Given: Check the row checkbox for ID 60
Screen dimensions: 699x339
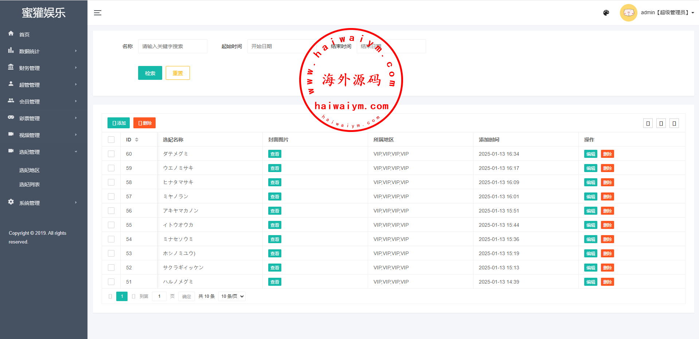Looking at the screenshot, I should pyautogui.click(x=111, y=154).
